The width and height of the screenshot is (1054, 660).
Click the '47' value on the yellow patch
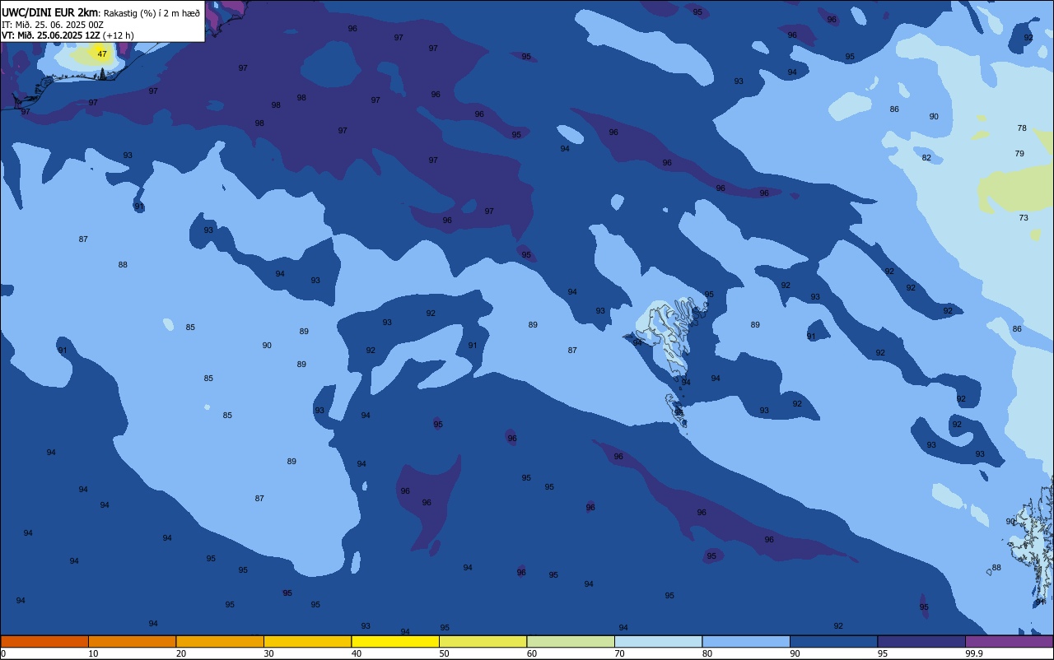pos(102,54)
